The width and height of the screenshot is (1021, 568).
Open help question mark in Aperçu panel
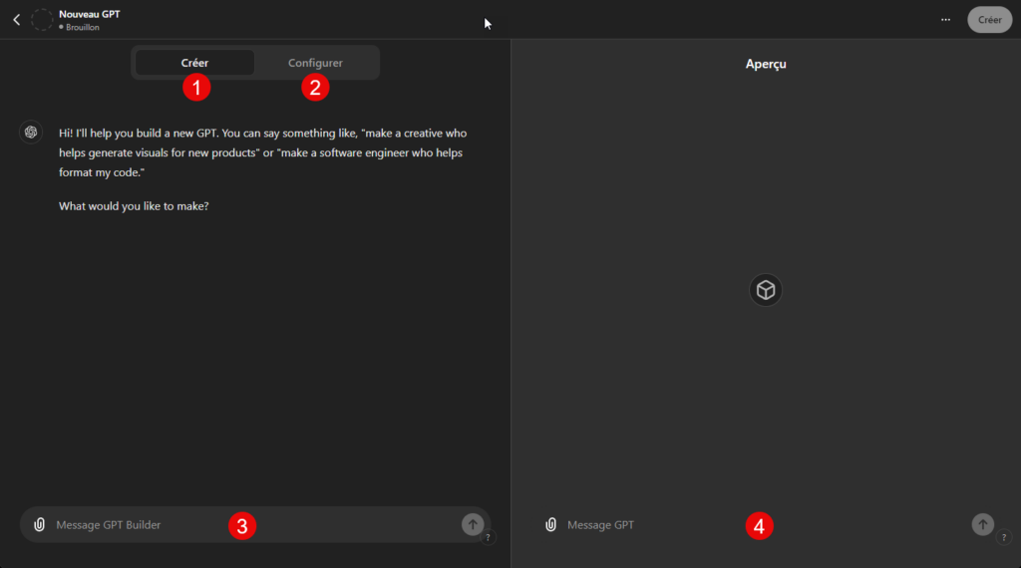point(1003,537)
